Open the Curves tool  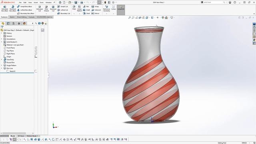(114, 8)
